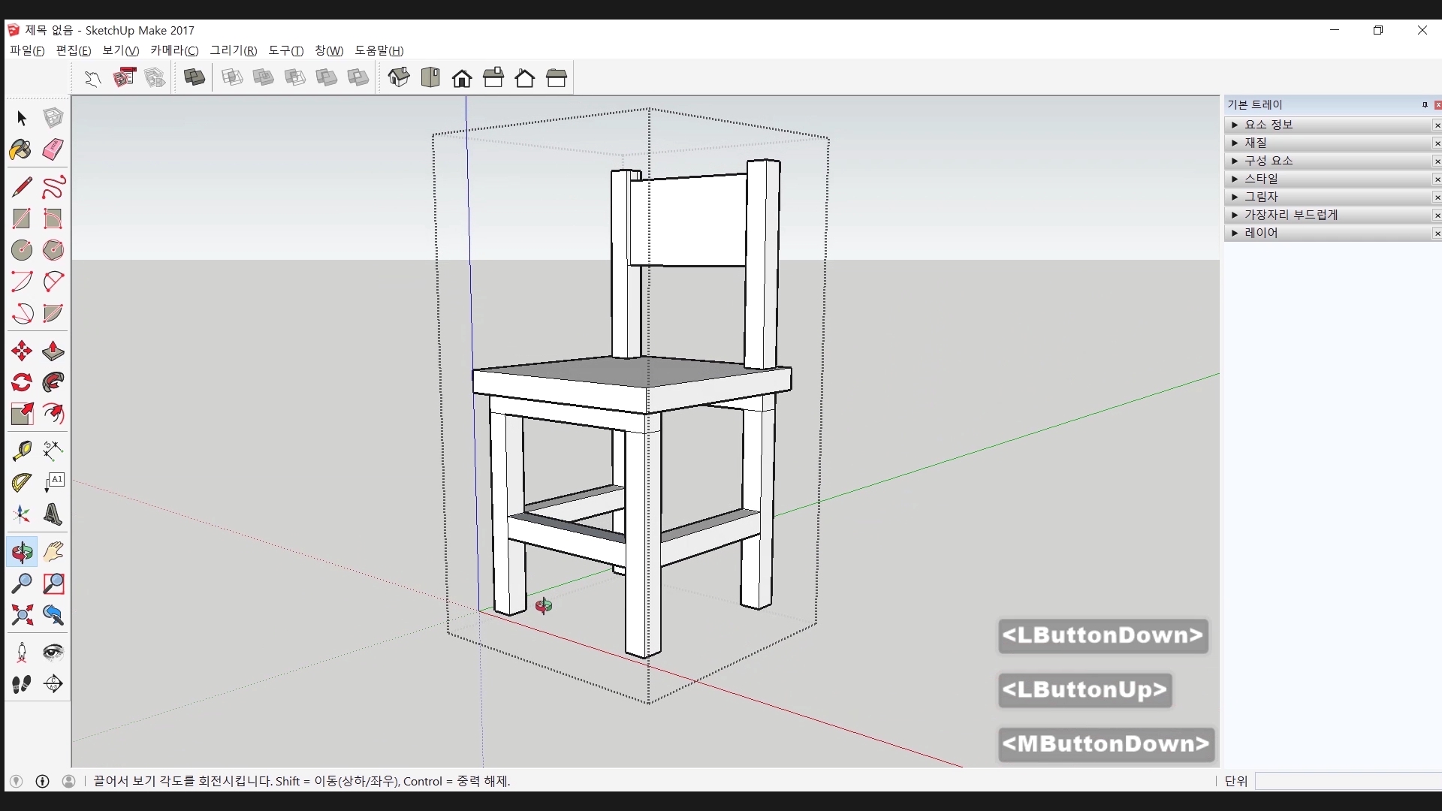The width and height of the screenshot is (1442, 811).
Task: Choose the Tape Measure tool
Action: (21, 451)
